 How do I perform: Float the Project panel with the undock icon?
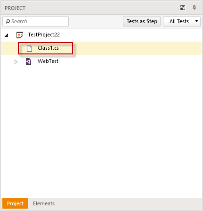183,8
